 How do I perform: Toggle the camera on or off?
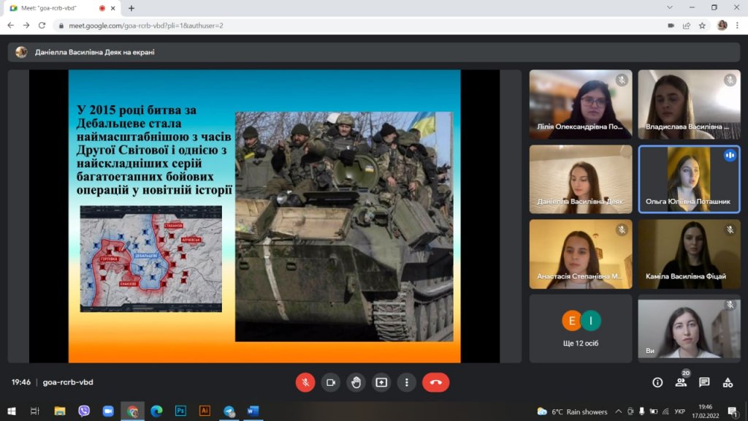pos(331,382)
